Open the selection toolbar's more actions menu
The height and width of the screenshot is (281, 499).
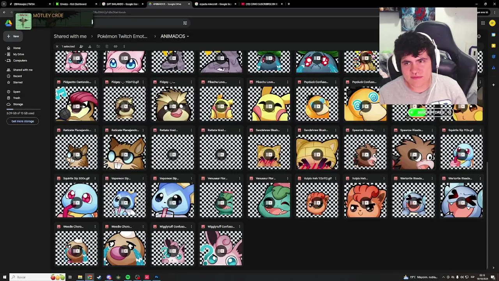coord(124,46)
